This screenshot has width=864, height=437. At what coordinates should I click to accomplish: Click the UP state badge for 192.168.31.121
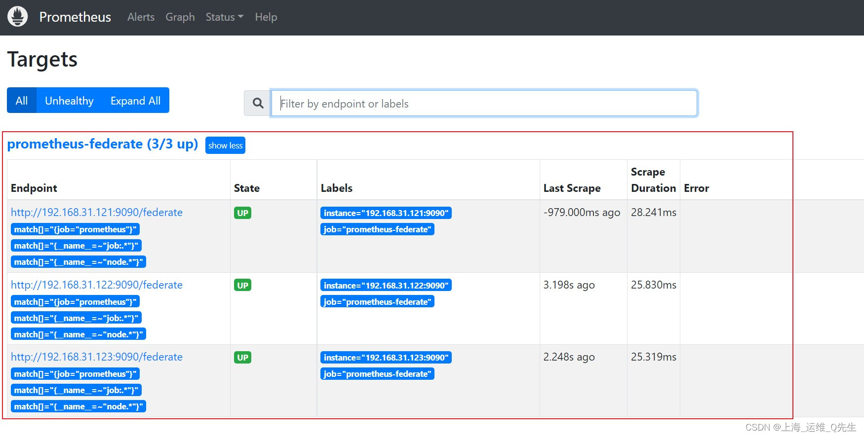click(x=242, y=213)
